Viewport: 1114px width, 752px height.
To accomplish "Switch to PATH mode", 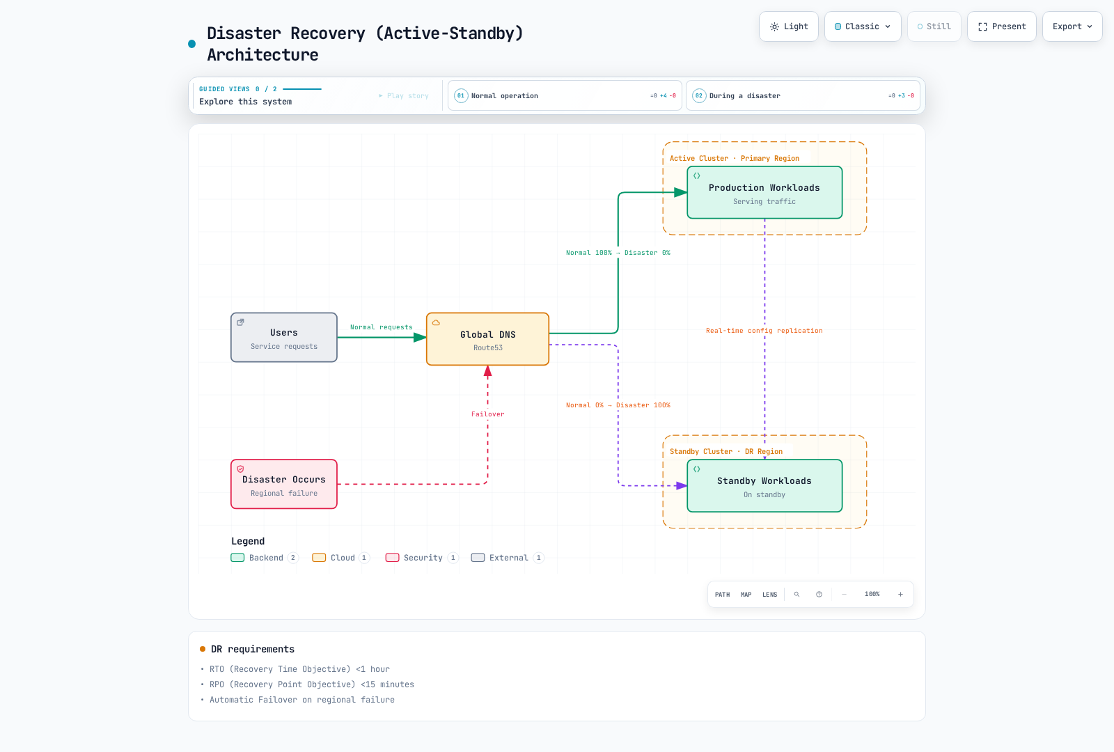I will pyautogui.click(x=723, y=595).
